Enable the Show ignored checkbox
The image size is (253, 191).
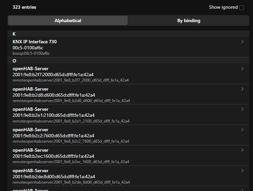coord(241,8)
